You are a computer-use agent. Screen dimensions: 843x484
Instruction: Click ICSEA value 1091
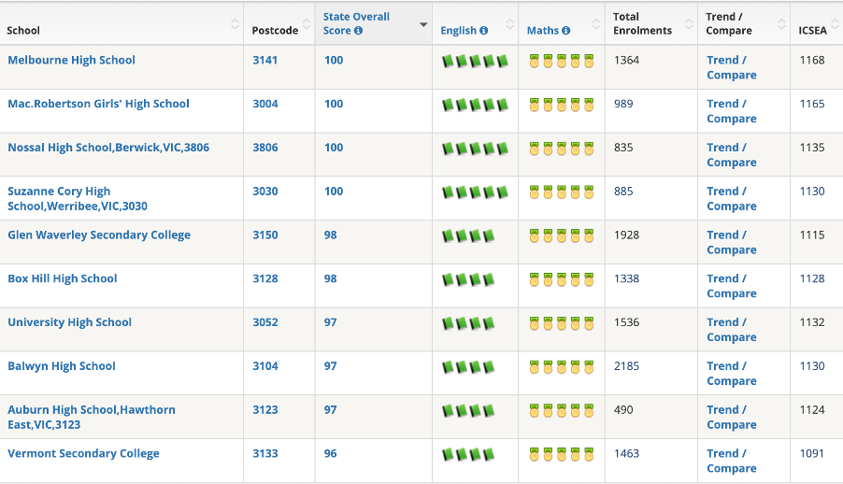pos(812,453)
